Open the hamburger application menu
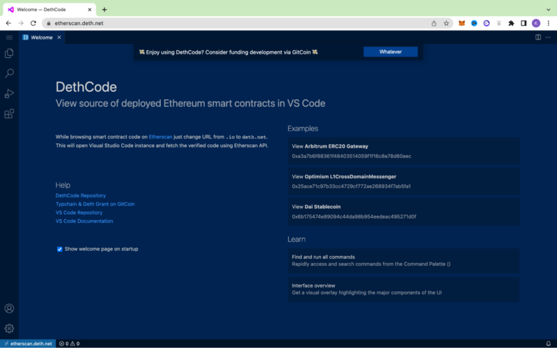557x348 pixels. click(9, 37)
